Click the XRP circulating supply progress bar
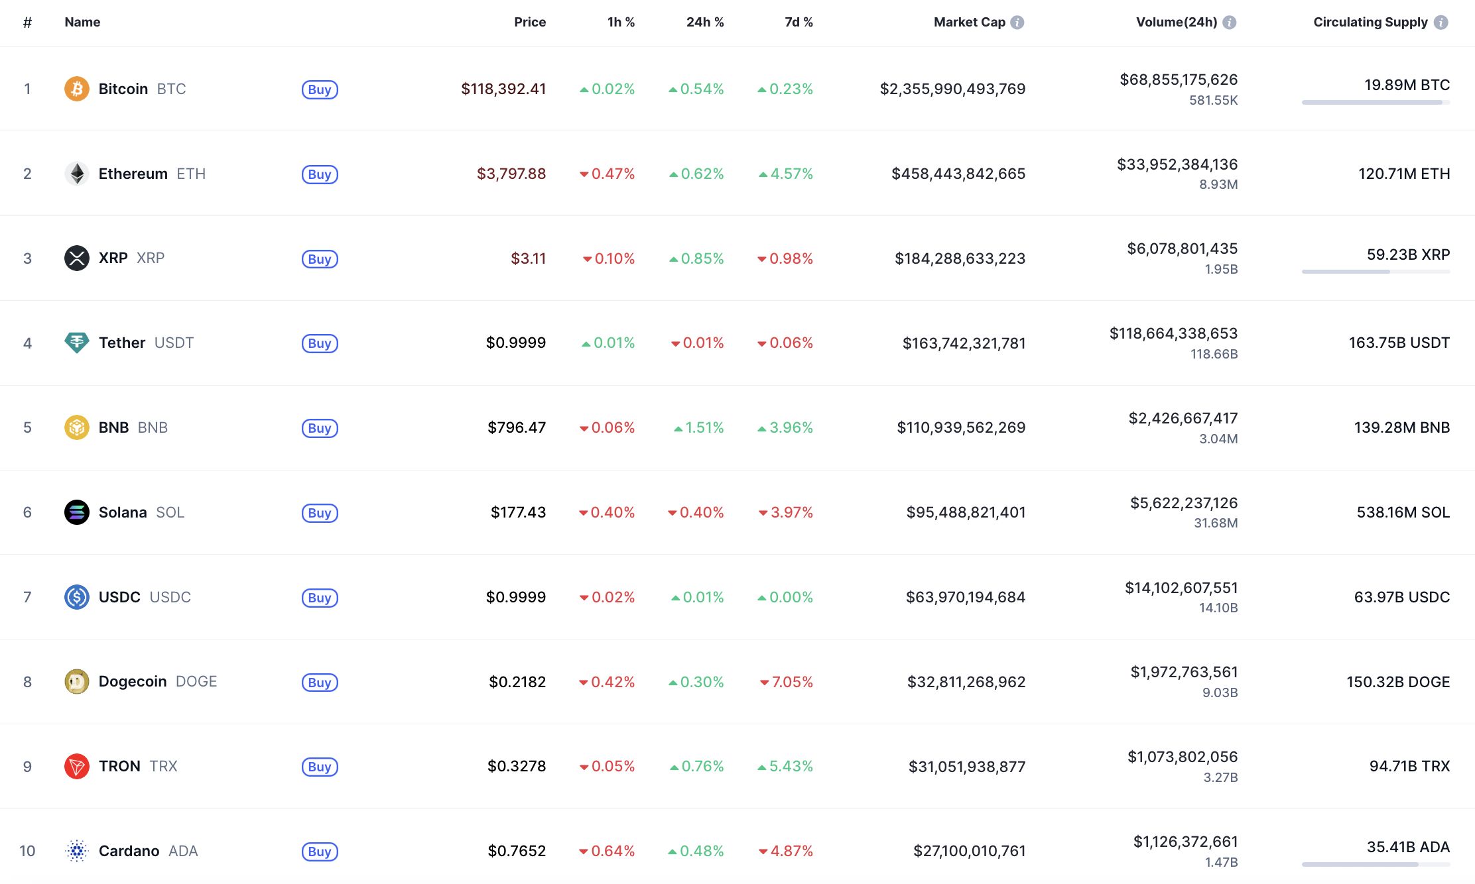Screen dimensions: 1475x884 click(x=1376, y=272)
